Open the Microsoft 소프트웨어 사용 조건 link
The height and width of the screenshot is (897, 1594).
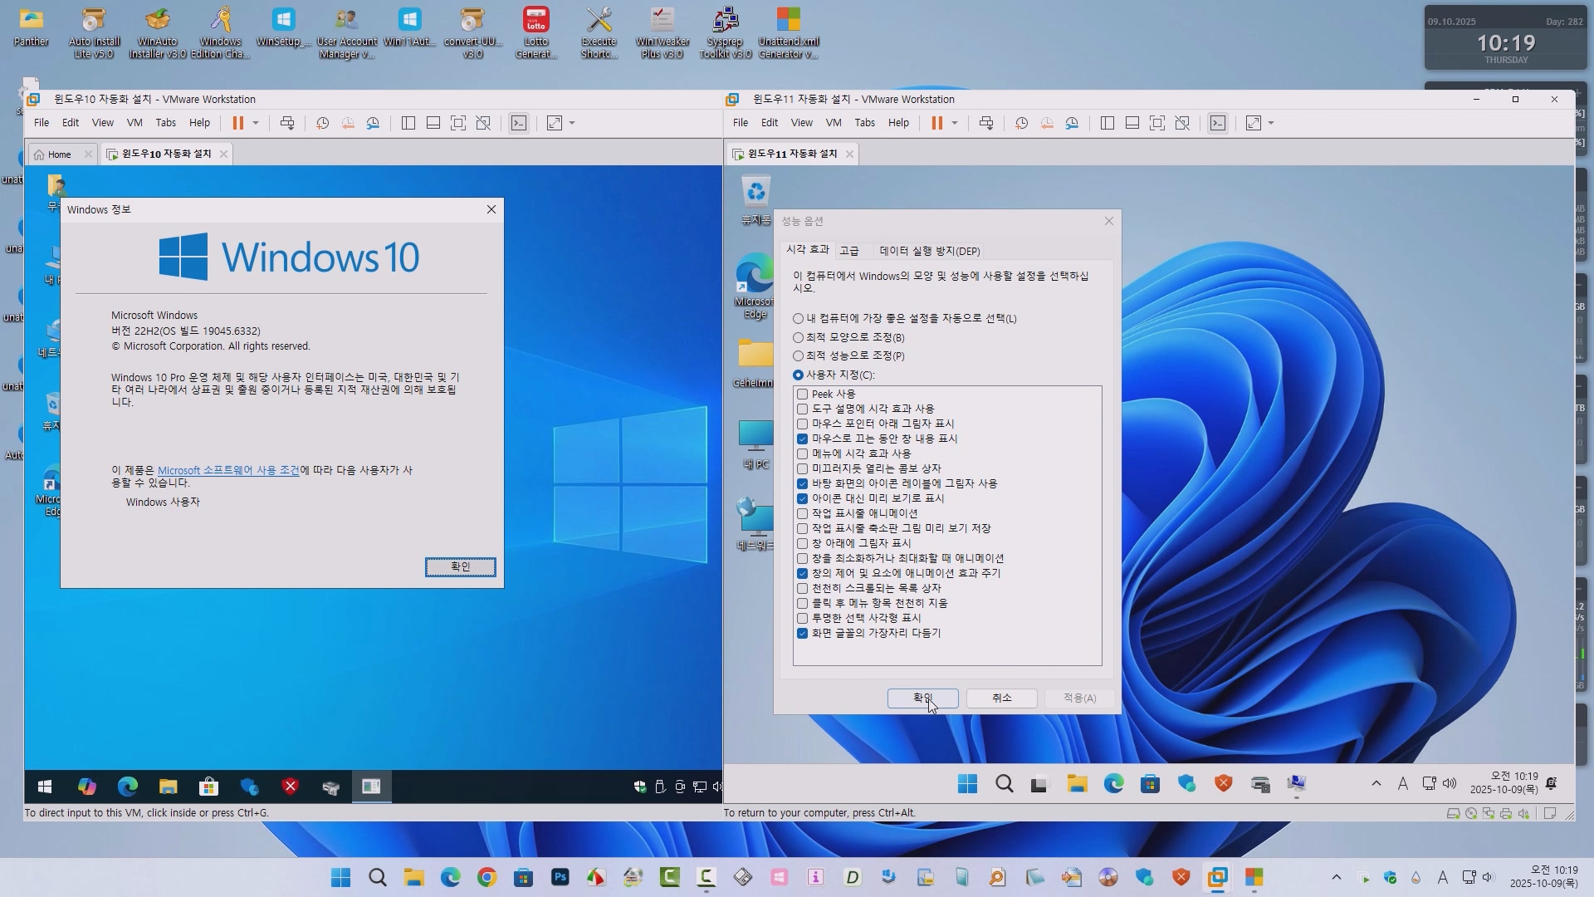click(x=228, y=470)
